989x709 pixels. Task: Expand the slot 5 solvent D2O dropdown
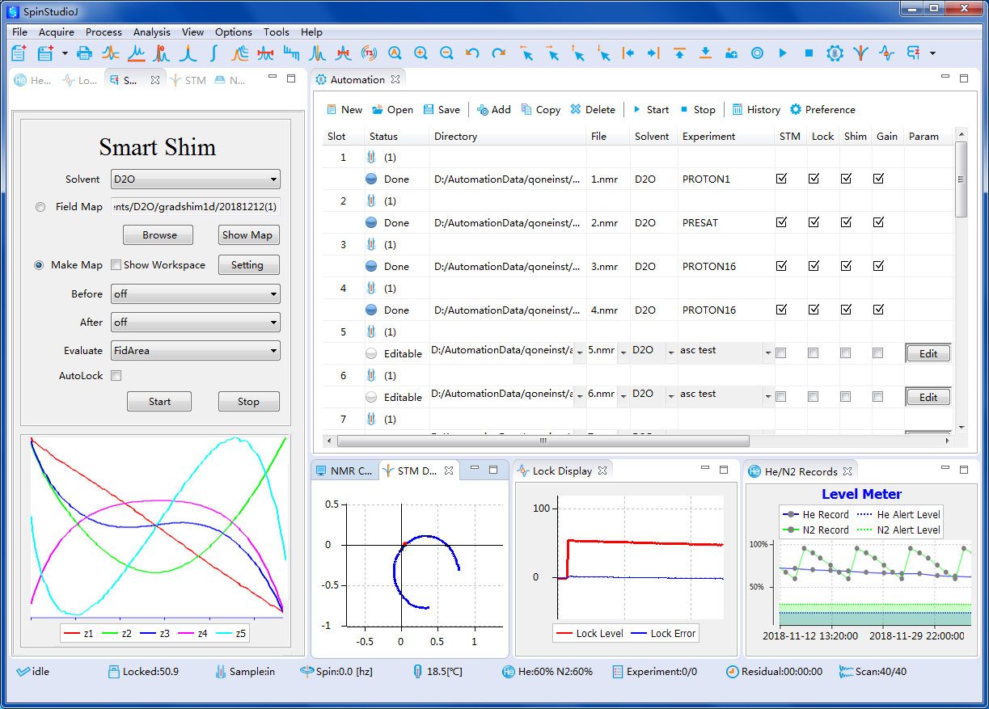pos(670,353)
